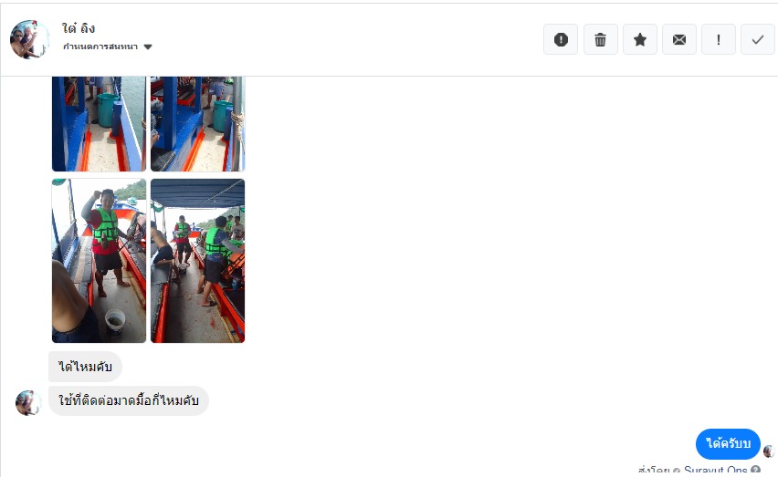Screen dimensions: 778x477
Task: Open the กำหนดการสนทนา dropdown arrow
Action: [x=148, y=47]
